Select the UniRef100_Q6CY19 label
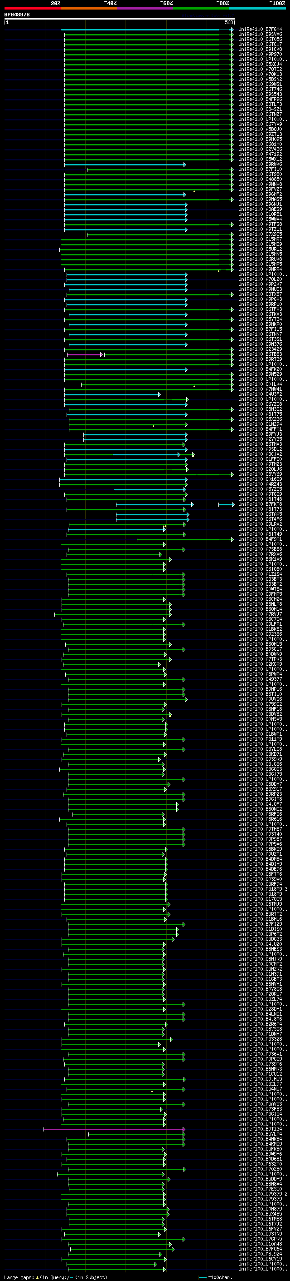The image size is (290, 1281). pos(260,1259)
